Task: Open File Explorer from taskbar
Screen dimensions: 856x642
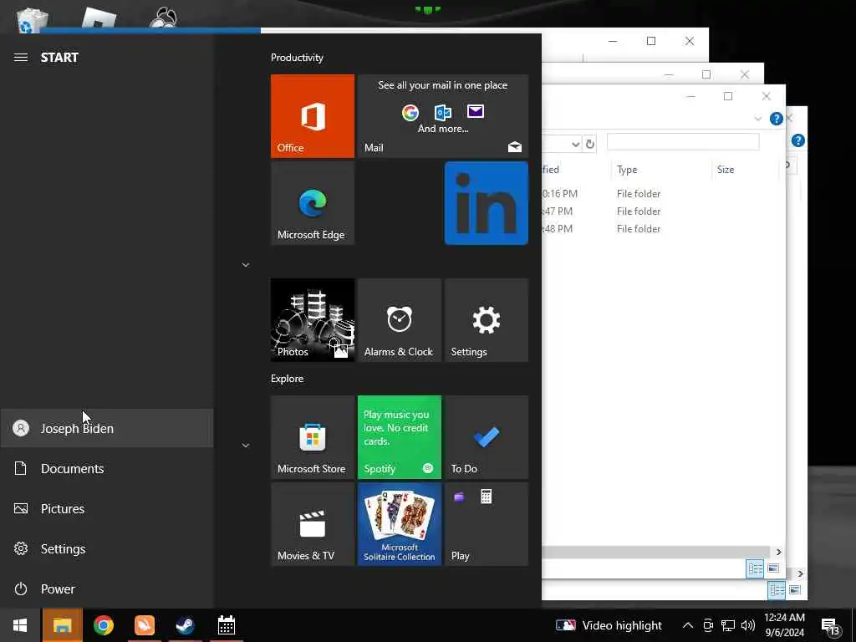Action: click(62, 625)
